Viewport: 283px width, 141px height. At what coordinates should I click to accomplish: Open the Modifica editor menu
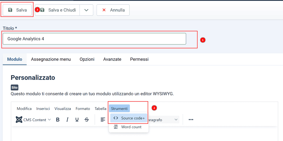24,109
